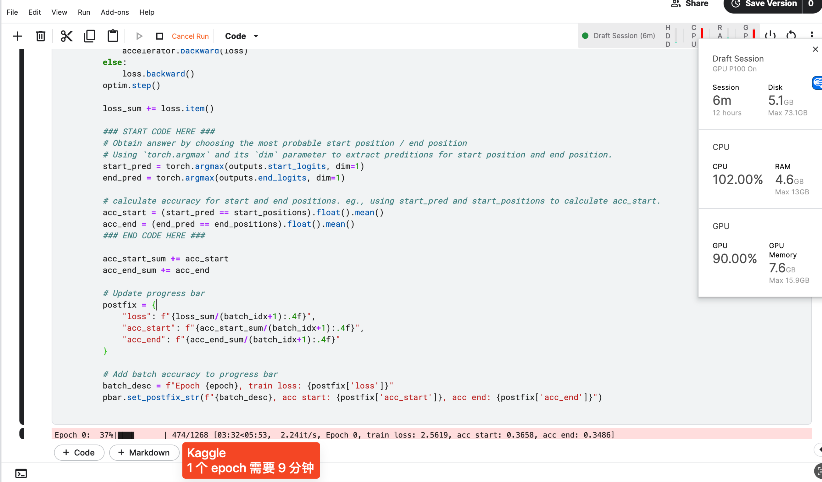Cancel Run of the training cell

click(x=190, y=36)
